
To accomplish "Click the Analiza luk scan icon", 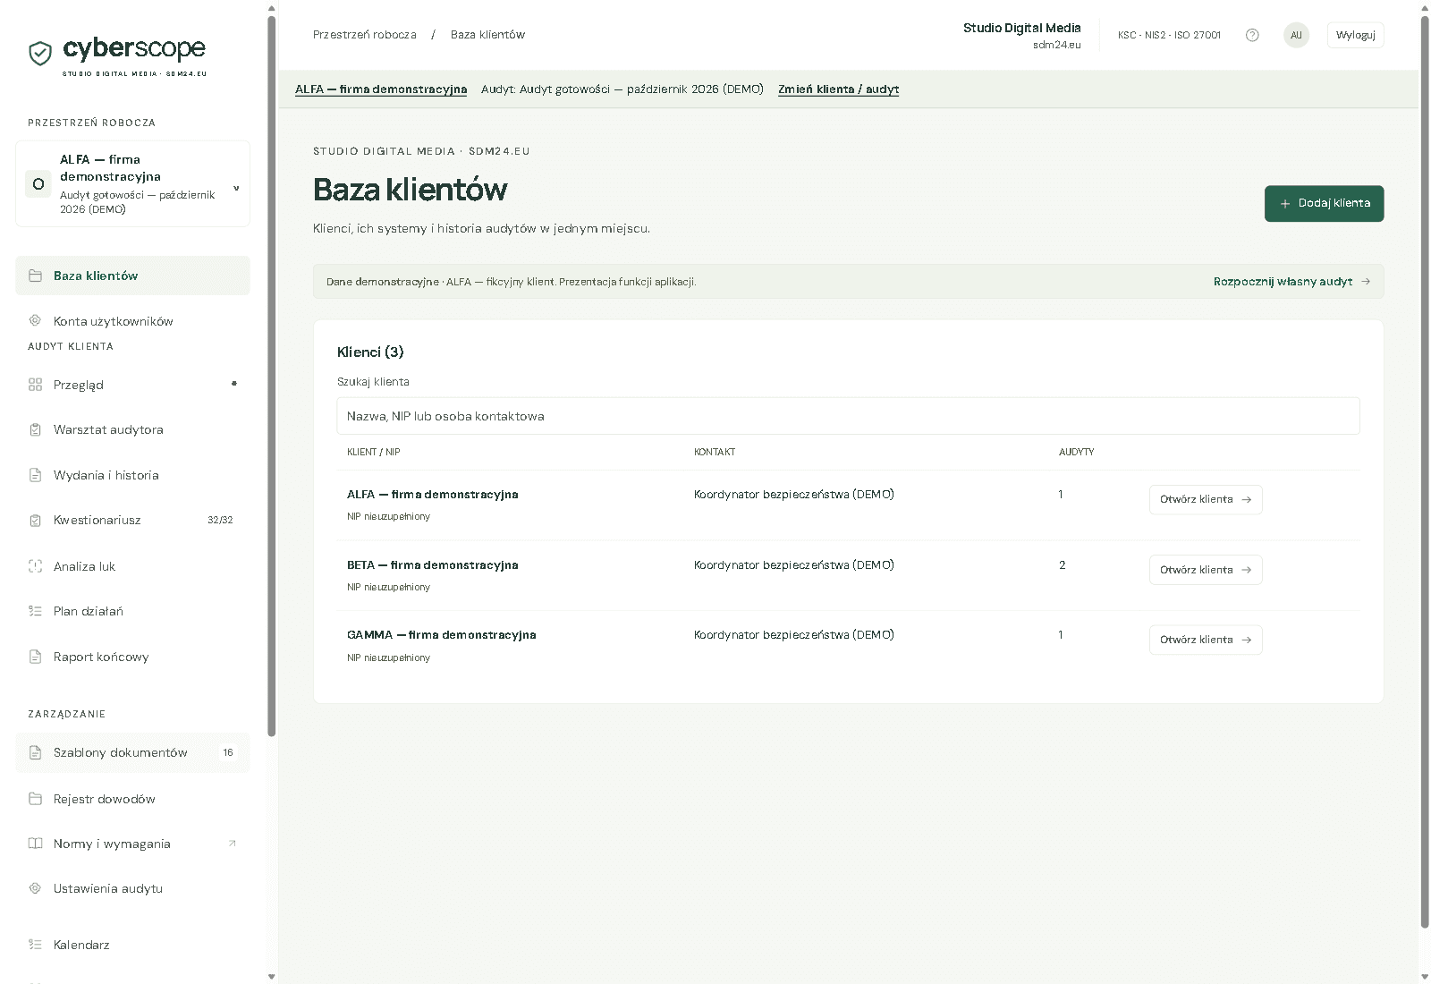I will point(35,566).
